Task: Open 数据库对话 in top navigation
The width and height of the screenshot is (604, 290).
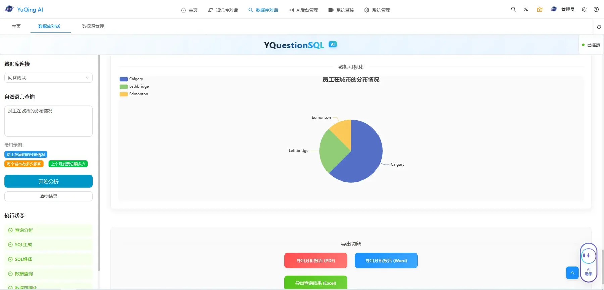Action: click(263, 10)
